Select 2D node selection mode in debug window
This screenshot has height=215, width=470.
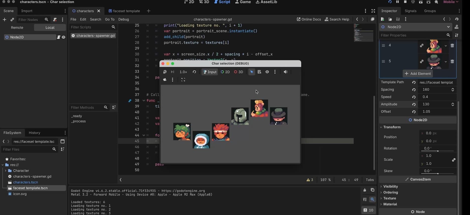pyautogui.click(x=225, y=72)
